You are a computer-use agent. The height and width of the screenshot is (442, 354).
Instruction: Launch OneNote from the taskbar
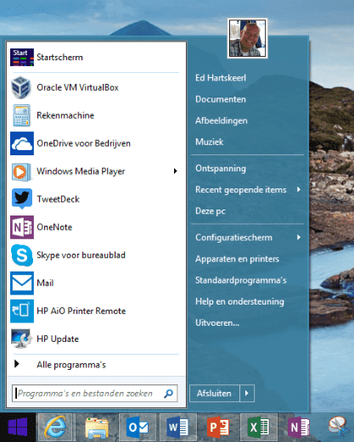(x=299, y=427)
